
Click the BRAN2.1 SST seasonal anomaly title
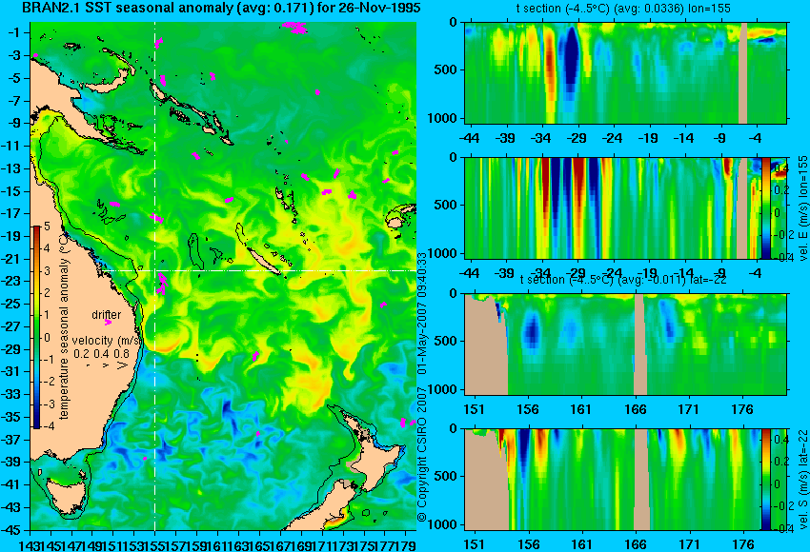(220, 8)
